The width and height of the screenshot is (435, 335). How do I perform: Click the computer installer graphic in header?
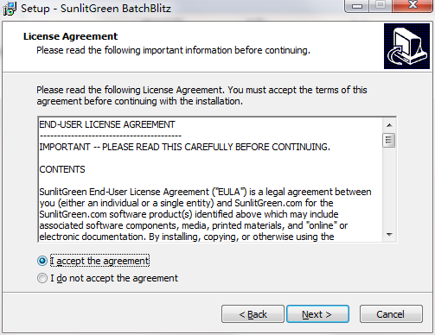pos(406,47)
